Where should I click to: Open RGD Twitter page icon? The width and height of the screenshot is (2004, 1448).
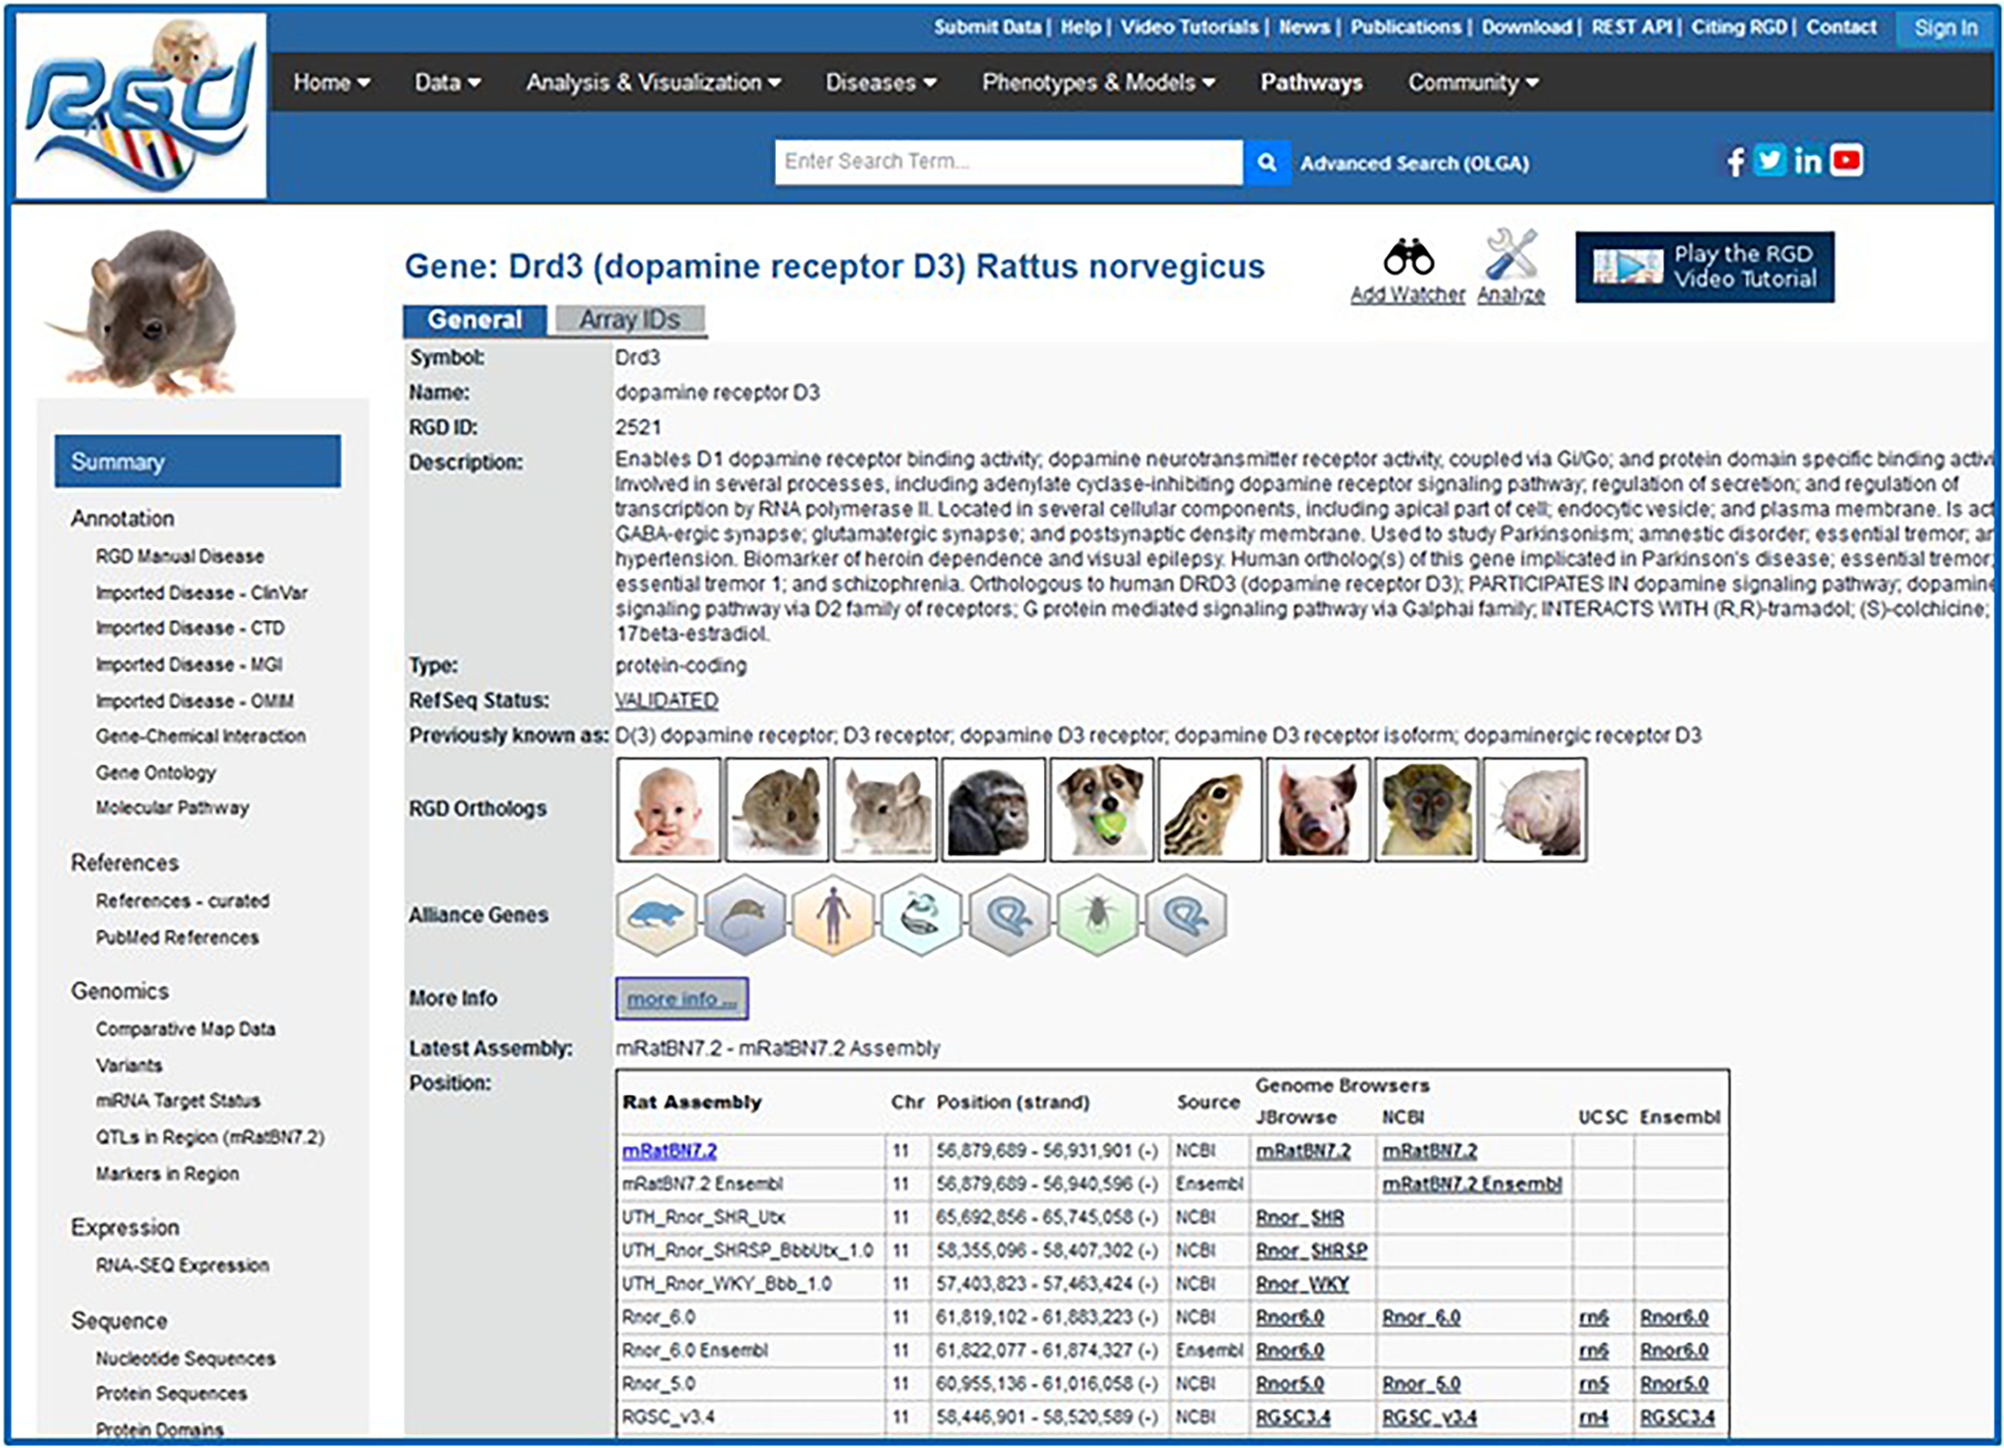(x=1769, y=160)
